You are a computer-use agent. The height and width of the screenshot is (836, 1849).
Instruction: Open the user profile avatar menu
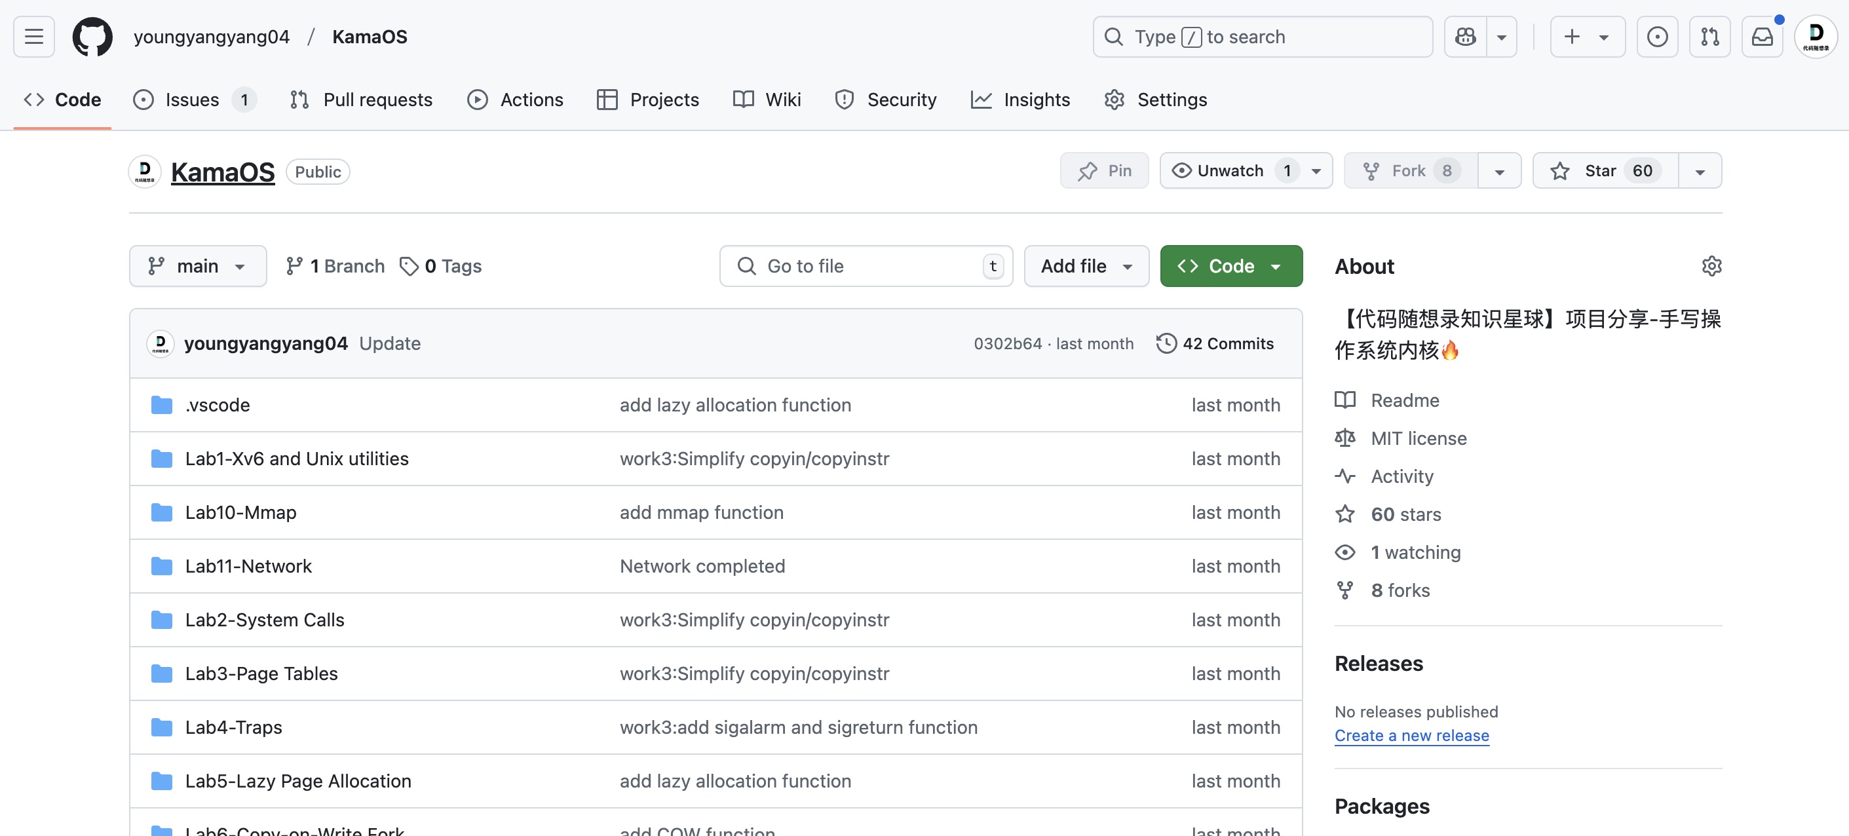(1816, 37)
